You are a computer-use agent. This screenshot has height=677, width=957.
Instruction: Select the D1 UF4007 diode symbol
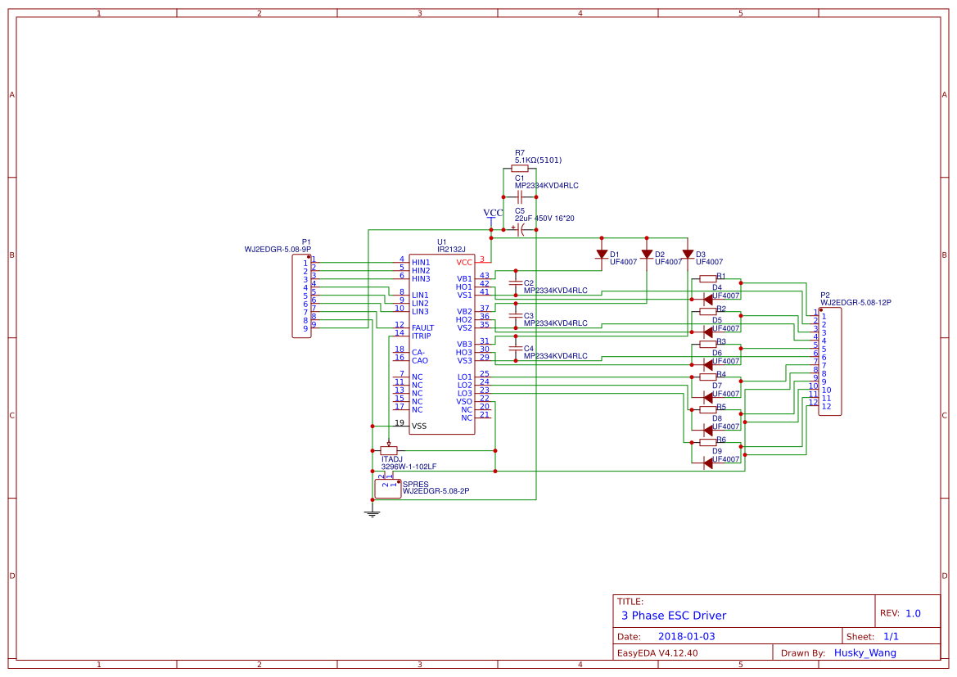coord(602,255)
